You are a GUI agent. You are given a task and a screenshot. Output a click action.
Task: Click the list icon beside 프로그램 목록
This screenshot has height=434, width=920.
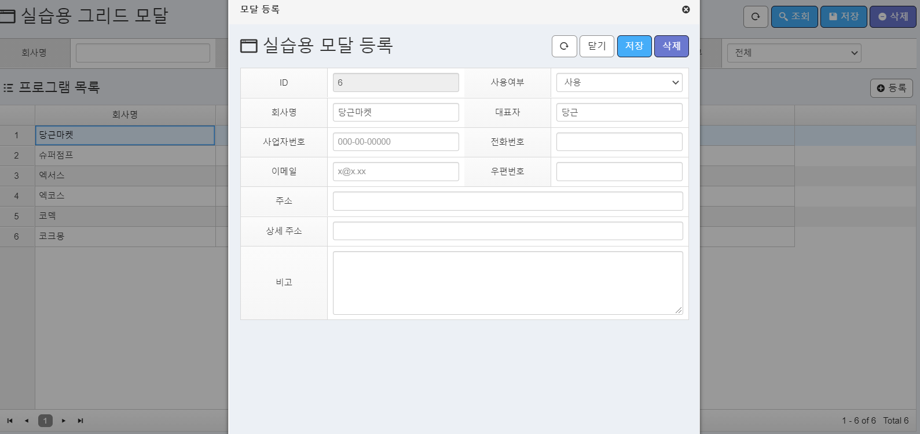click(8, 88)
